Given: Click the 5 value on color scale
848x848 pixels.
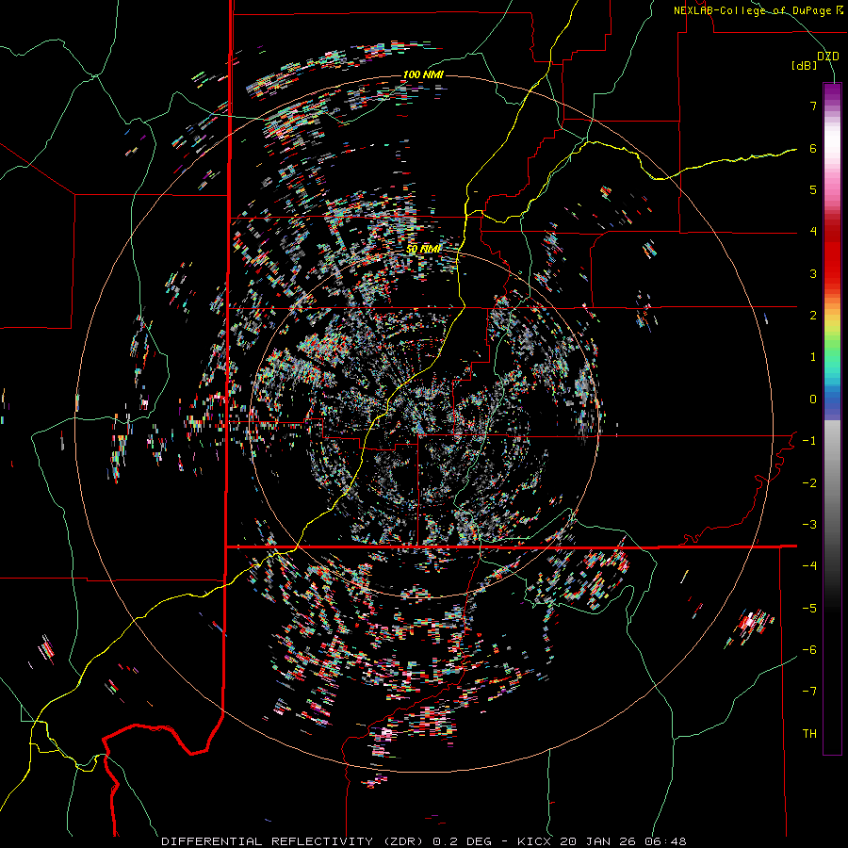Looking at the screenshot, I should 813,189.
